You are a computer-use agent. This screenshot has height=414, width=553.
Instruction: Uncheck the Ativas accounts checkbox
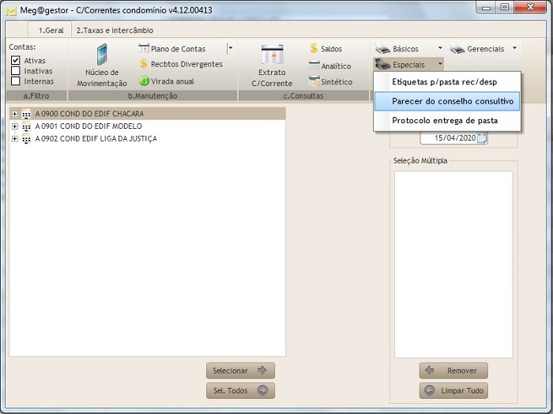click(x=15, y=60)
